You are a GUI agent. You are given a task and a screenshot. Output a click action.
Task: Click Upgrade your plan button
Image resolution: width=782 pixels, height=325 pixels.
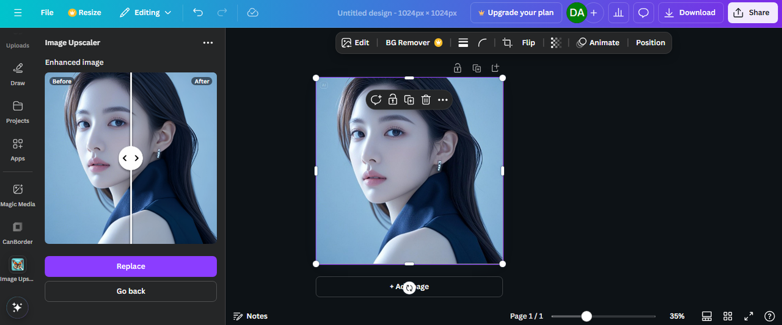pos(516,13)
